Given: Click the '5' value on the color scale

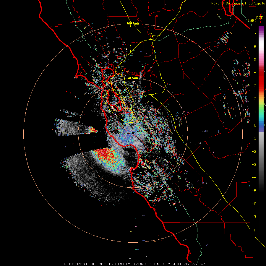Looking at the screenshot, I should click(255, 59).
